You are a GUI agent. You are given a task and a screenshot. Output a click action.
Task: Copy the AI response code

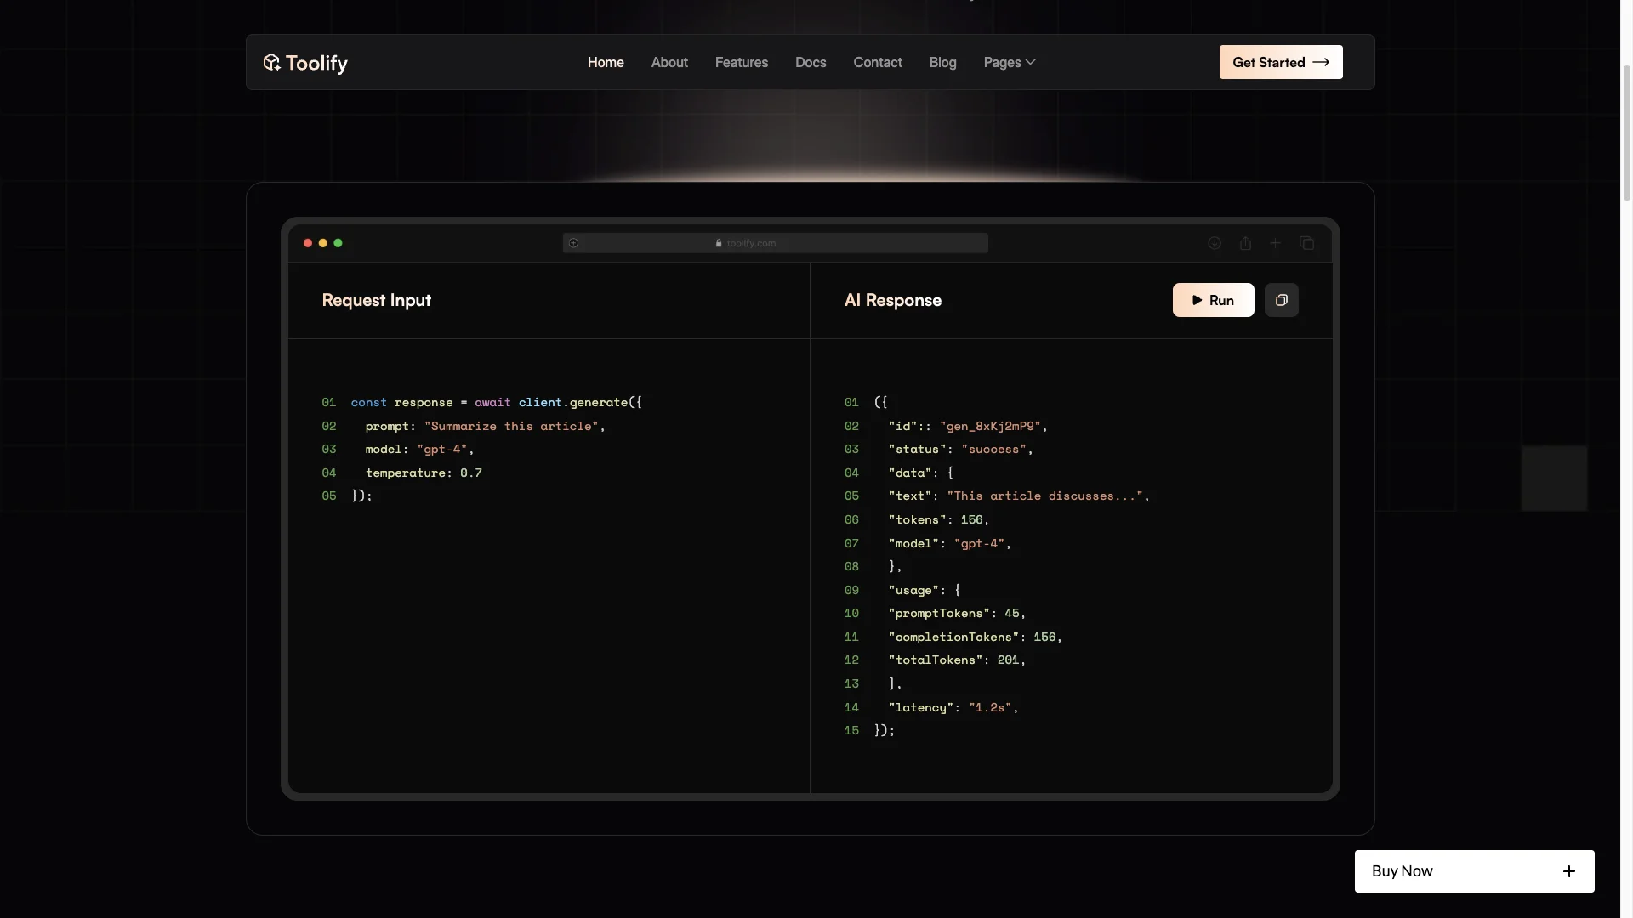(x=1281, y=300)
